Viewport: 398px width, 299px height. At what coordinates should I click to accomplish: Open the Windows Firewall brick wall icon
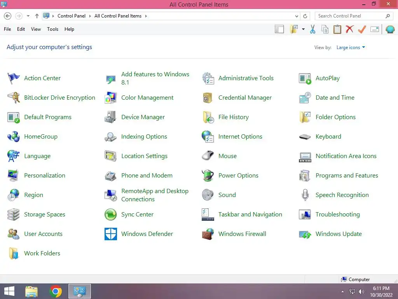(208, 234)
